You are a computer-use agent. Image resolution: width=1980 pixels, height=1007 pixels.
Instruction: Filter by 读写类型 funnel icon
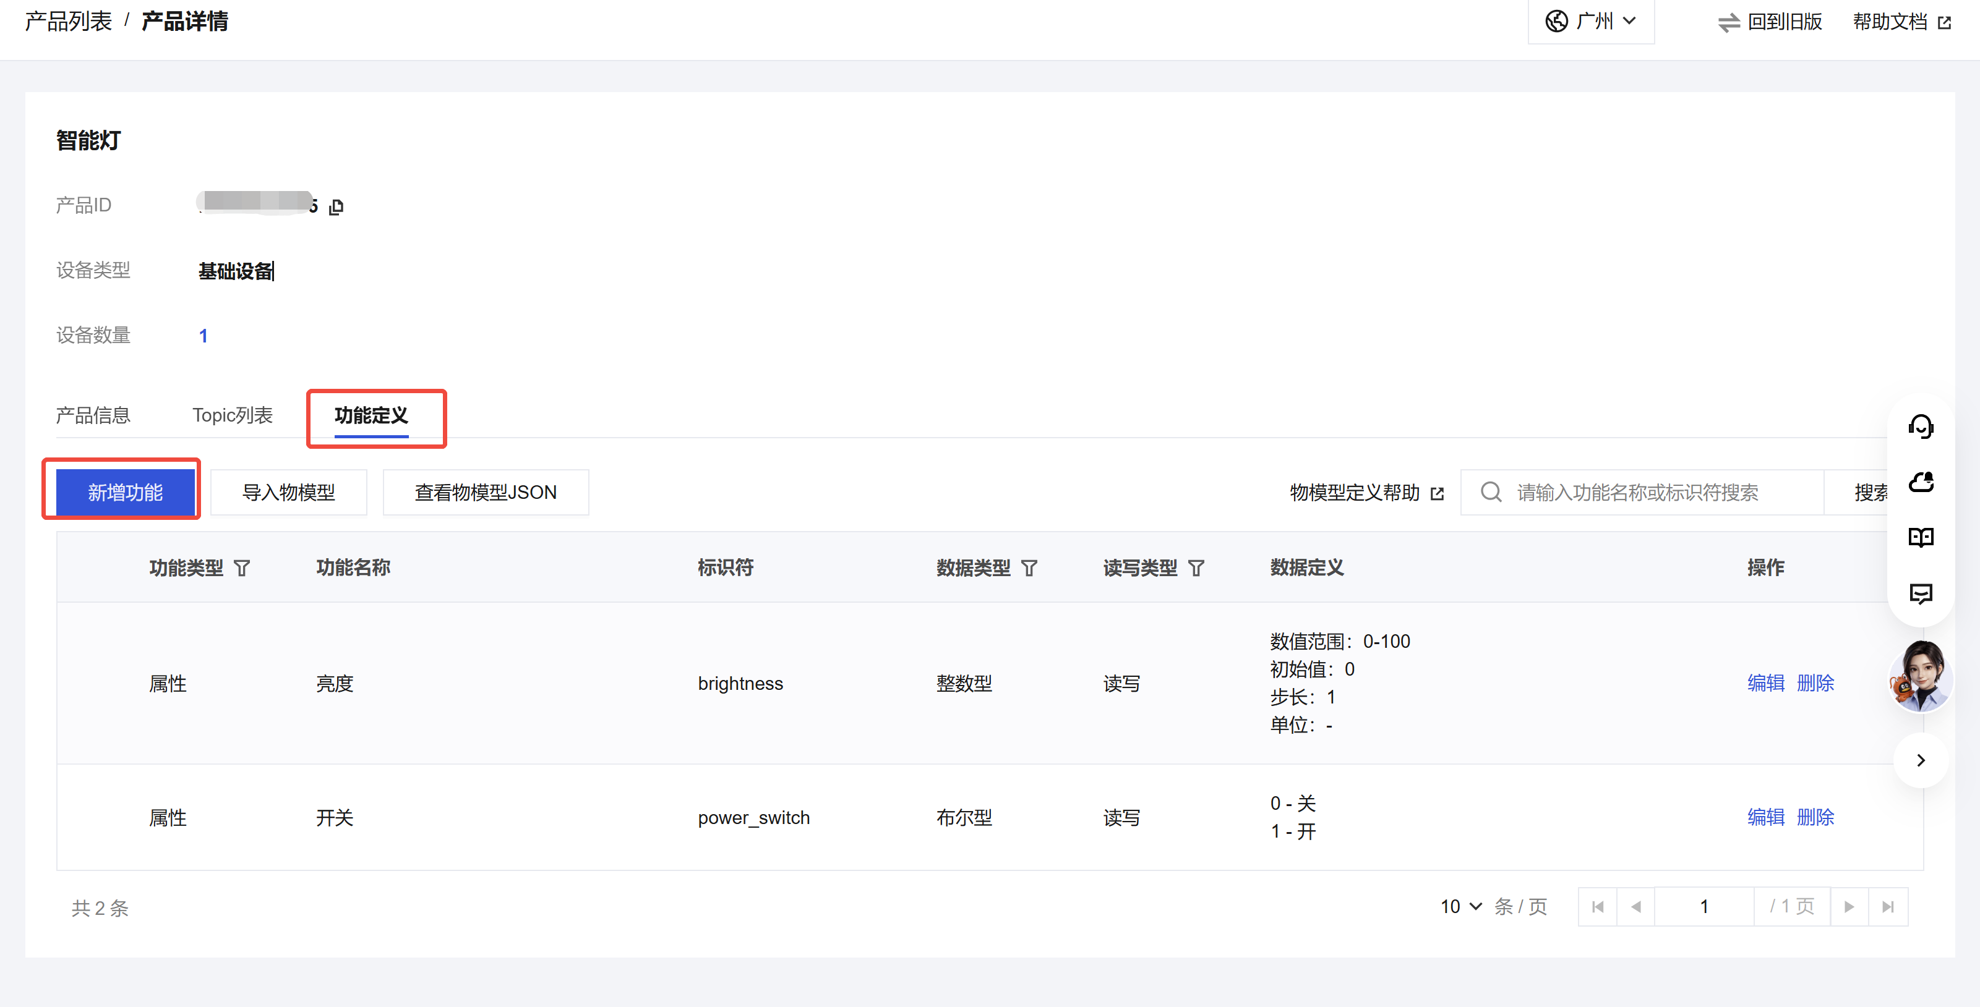[x=1196, y=568]
